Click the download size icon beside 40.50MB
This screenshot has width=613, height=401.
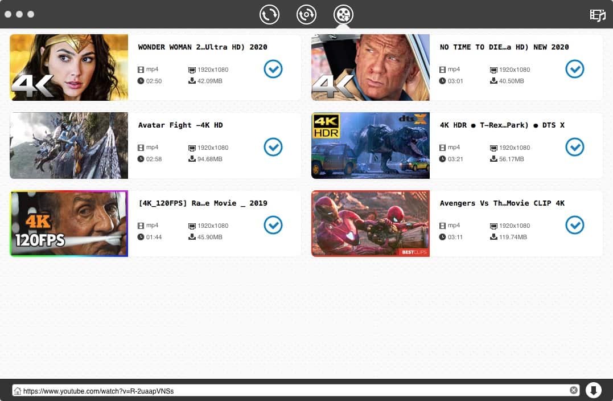coord(494,81)
